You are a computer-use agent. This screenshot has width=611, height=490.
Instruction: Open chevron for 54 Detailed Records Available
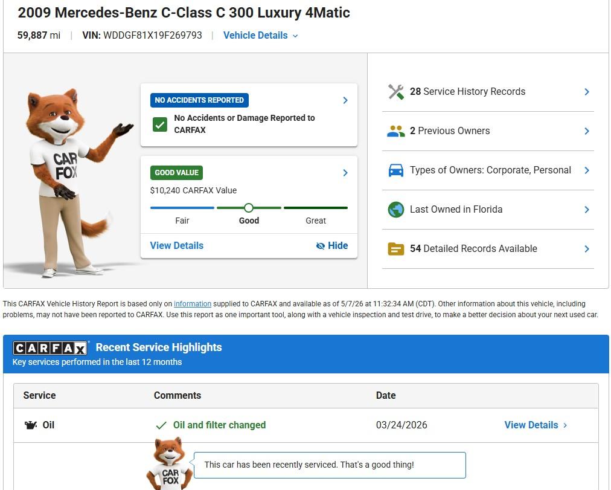point(587,249)
